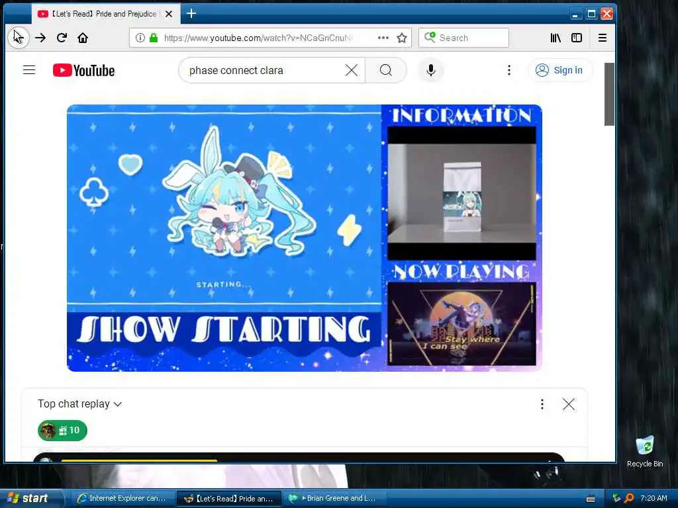This screenshot has height=508, width=678.
Task: Click the browser Search box
Action: 463,38
